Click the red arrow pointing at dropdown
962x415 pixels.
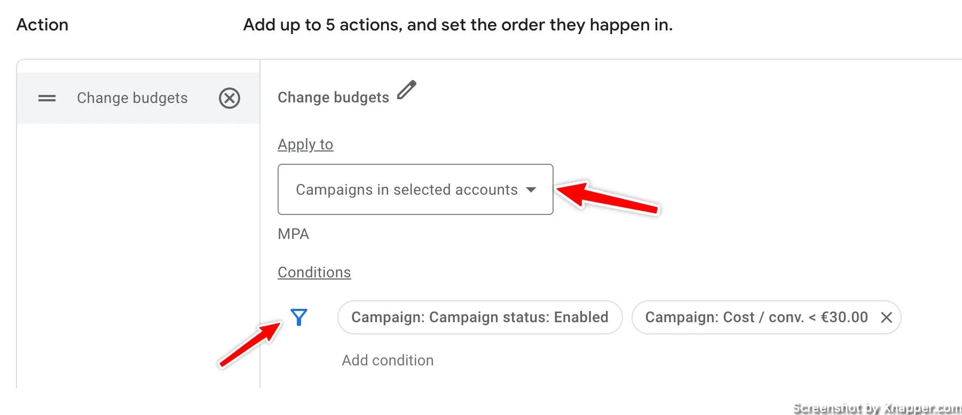608,197
